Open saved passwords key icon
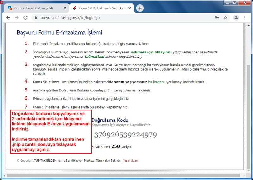 [217, 18]
